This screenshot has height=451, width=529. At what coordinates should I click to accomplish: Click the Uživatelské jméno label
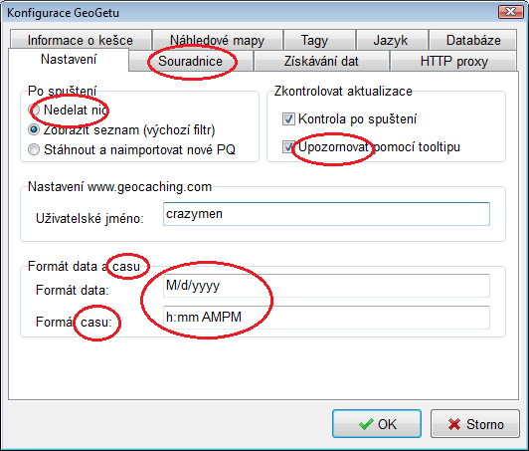89,219
